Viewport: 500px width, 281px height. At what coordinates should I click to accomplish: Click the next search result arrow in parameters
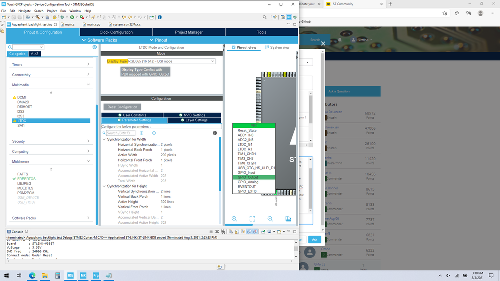coord(154,133)
